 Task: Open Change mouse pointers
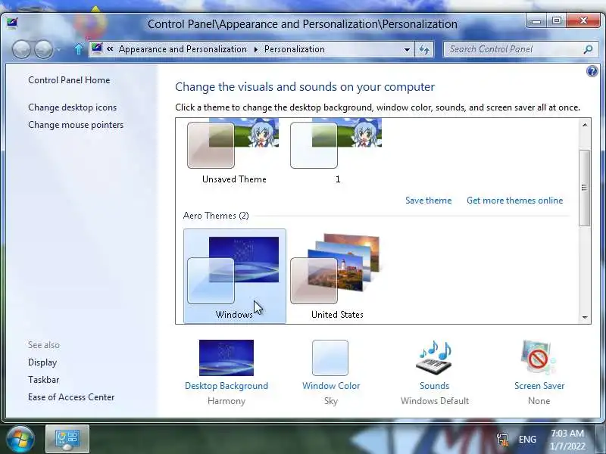[x=76, y=125]
